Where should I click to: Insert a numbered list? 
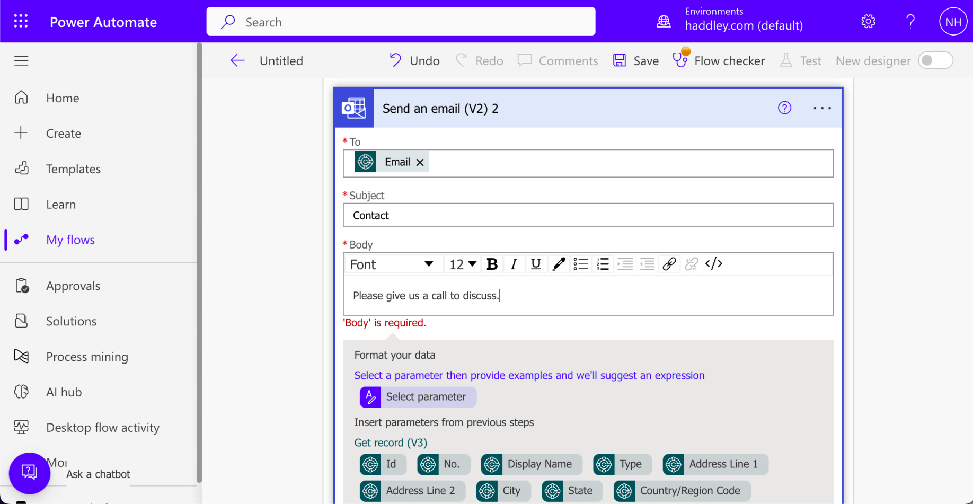pos(603,264)
